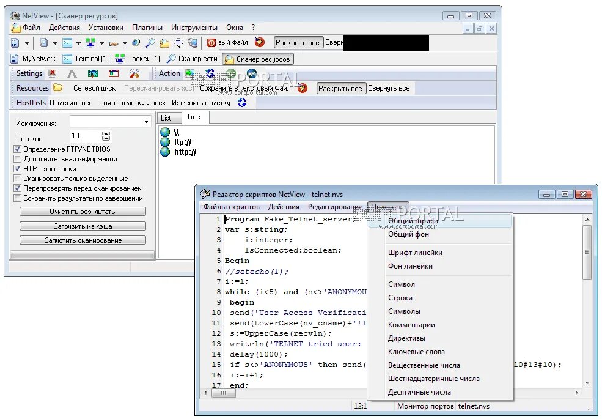Click Раскрыть все in the Resources bar

pyautogui.click(x=340, y=89)
